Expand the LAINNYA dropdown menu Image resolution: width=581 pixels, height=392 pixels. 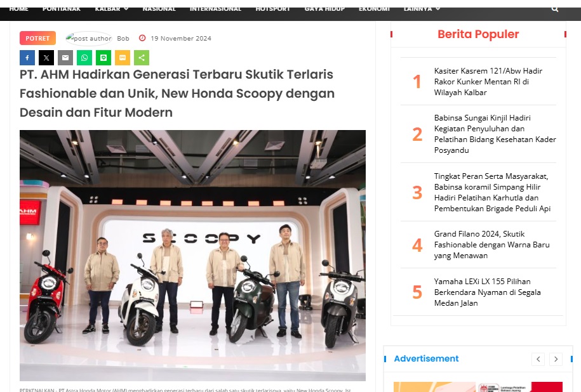coord(422,8)
